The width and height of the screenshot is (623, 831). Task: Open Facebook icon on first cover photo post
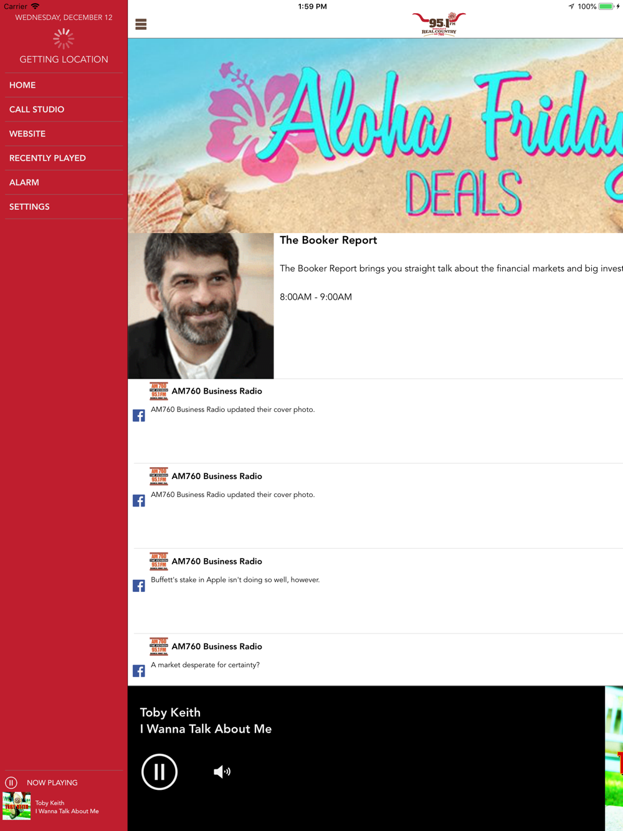[139, 415]
